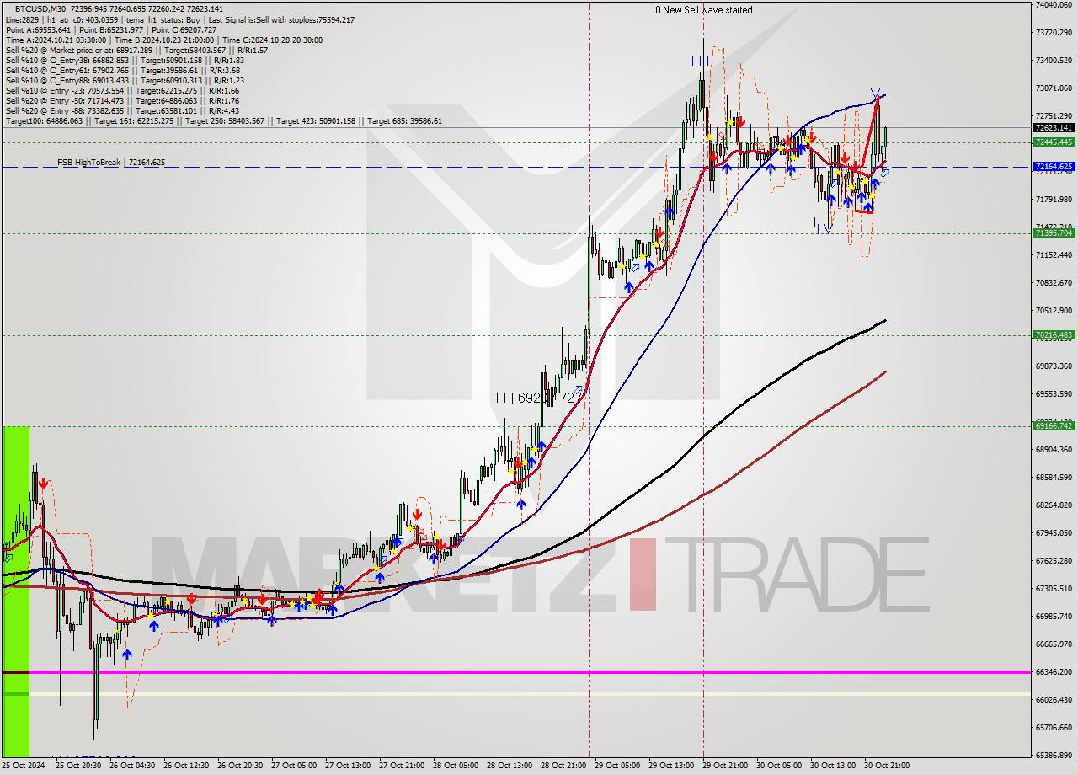Viewport: 1078px width, 775px height.
Task: Click the '28 Oct 21:00' time axis label
Action: (563, 766)
